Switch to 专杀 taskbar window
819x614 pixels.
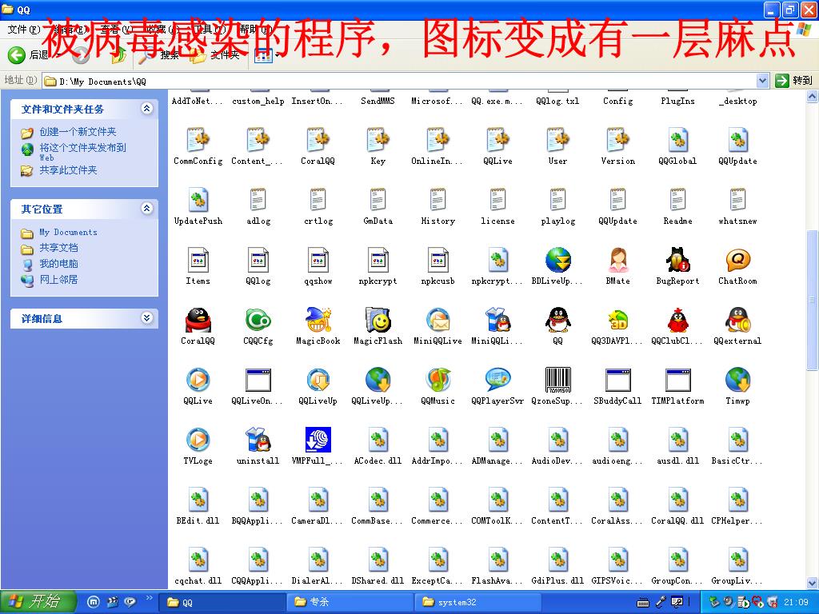pyautogui.click(x=349, y=602)
